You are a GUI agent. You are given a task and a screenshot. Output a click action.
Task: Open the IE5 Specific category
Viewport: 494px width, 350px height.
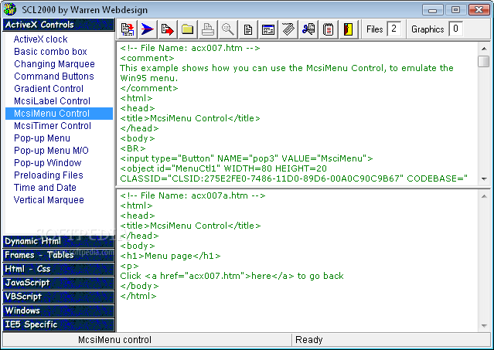[58, 325]
